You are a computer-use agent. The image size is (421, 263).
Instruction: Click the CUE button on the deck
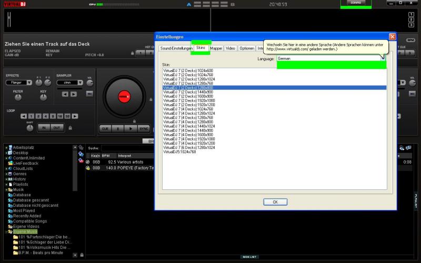pyautogui.click(x=105, y=128)
